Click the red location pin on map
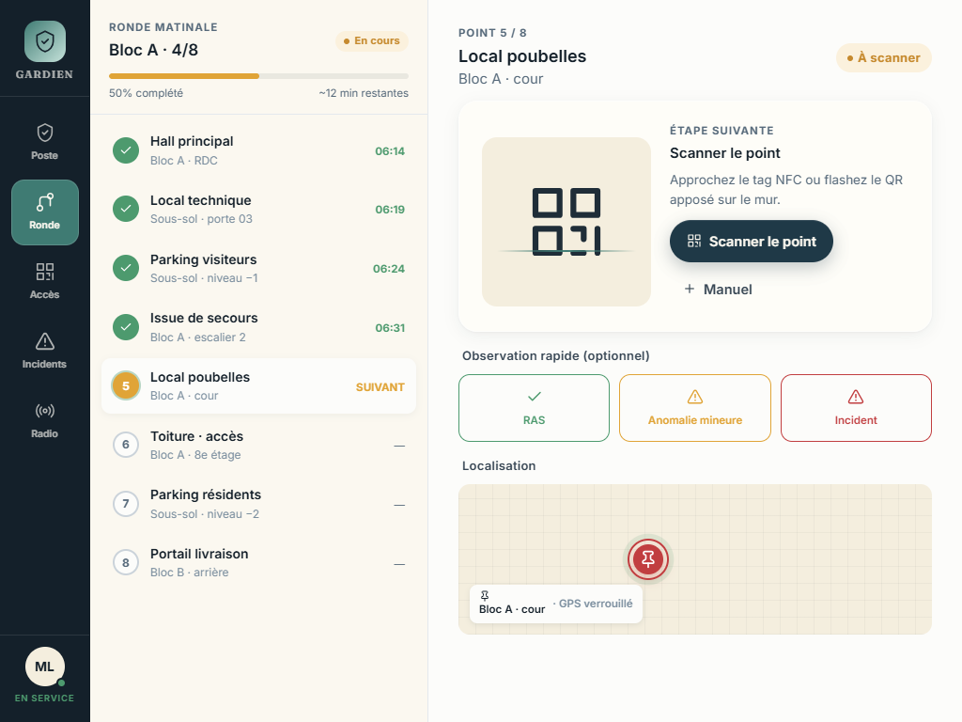 (x=648, y=559)
